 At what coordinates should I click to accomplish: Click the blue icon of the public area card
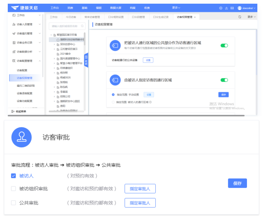115,45
